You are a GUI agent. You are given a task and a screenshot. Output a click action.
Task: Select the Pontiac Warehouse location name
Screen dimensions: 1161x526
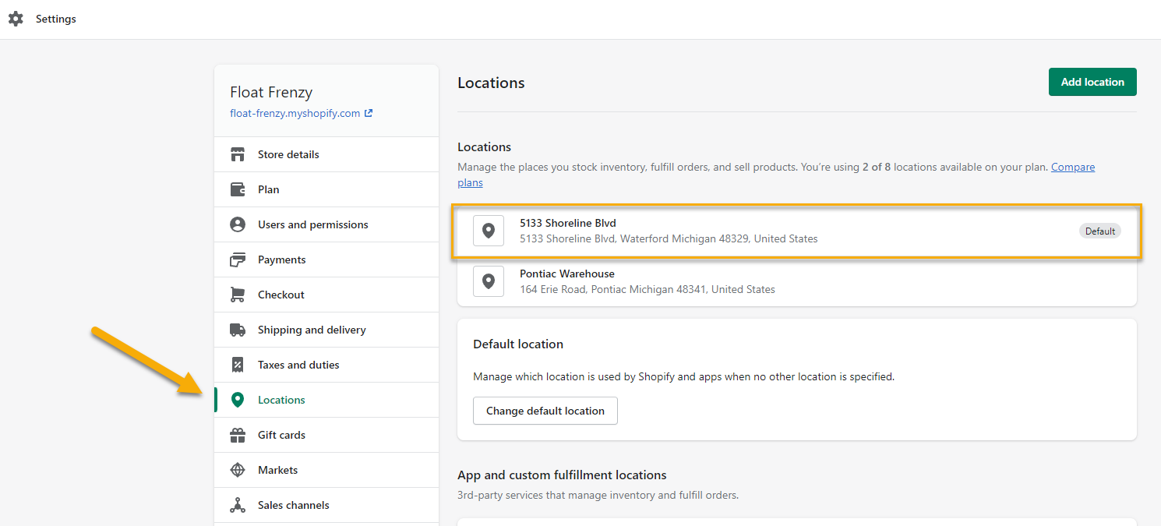point(566,274)
